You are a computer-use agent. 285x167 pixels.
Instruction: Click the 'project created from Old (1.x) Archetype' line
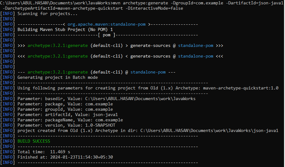coord(148,130)
